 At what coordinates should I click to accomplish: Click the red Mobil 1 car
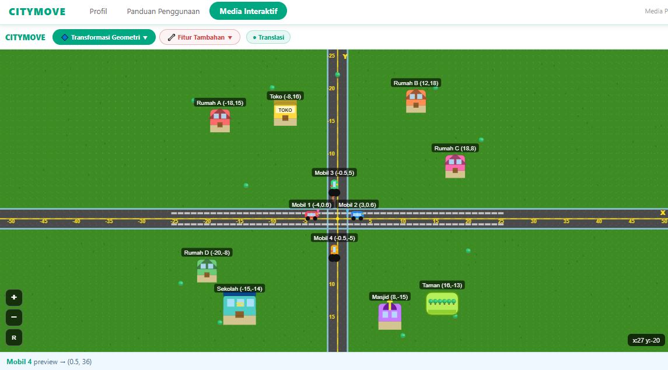click(312, 215)
